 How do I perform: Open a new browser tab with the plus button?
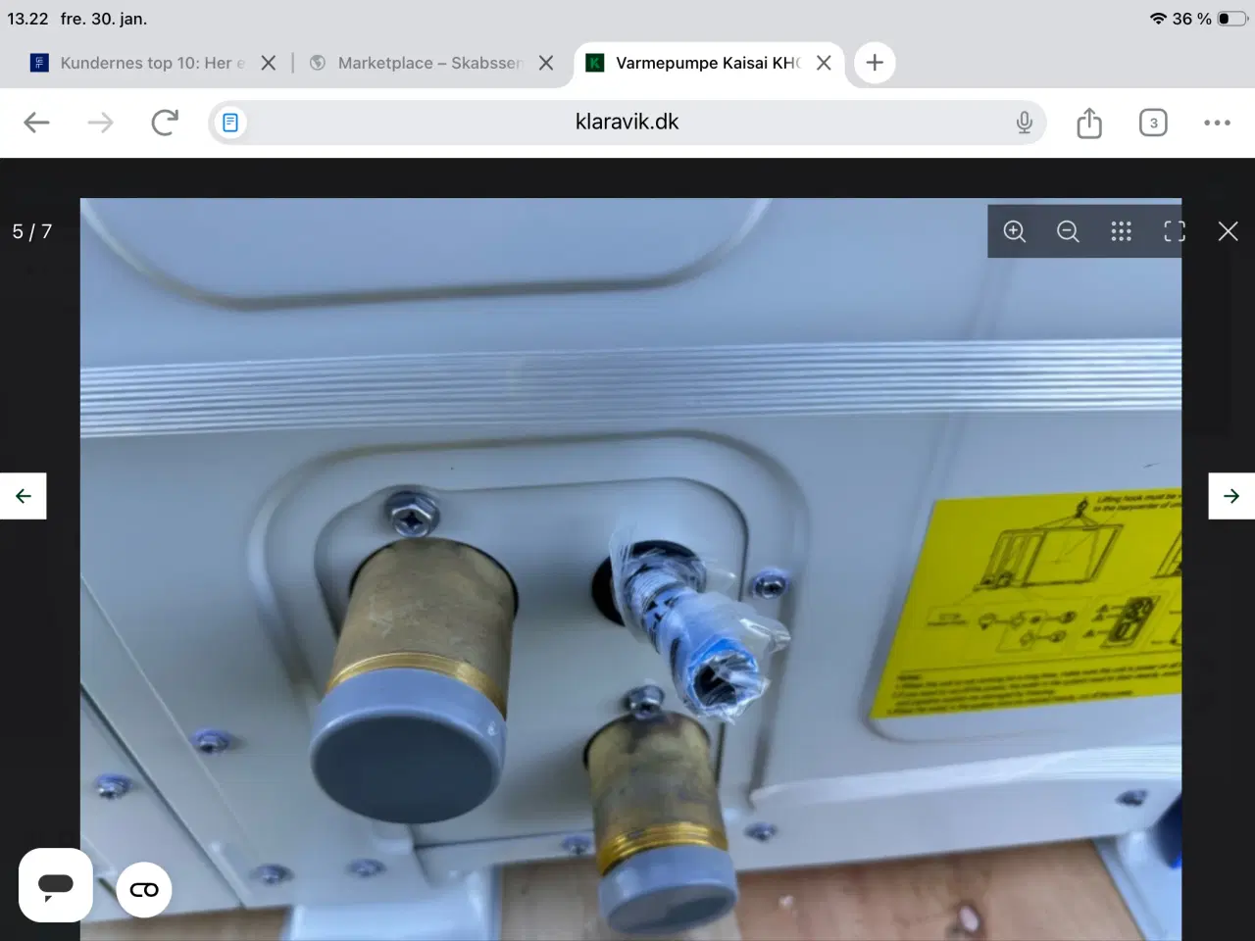[x=874, y=62]
